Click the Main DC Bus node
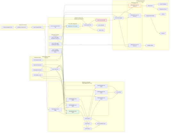Image resolution: width=171 pixels, height=133 pixels. (x=37, y=27)
